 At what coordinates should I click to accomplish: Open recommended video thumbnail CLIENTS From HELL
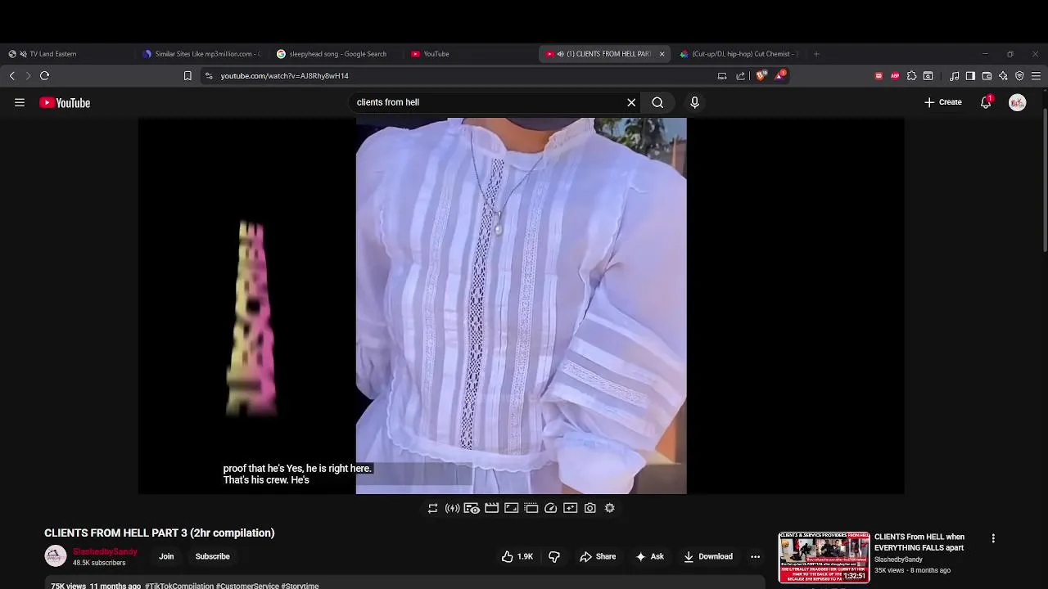pyautogui.click(x=824, y=557)
